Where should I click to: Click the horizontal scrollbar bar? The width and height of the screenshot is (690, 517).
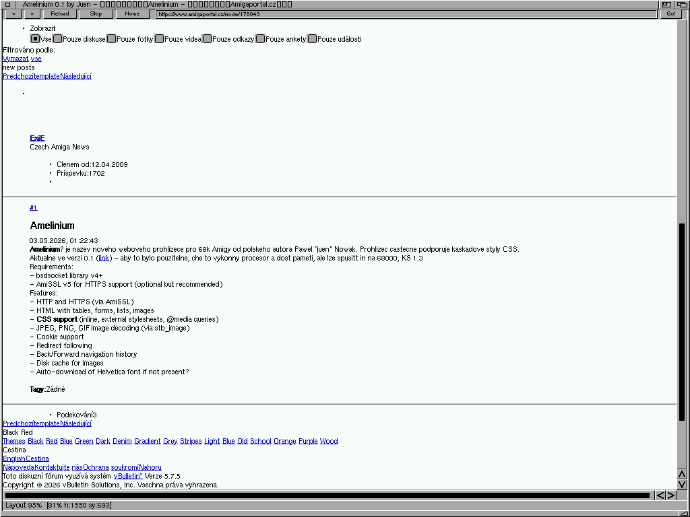(327, 495)
